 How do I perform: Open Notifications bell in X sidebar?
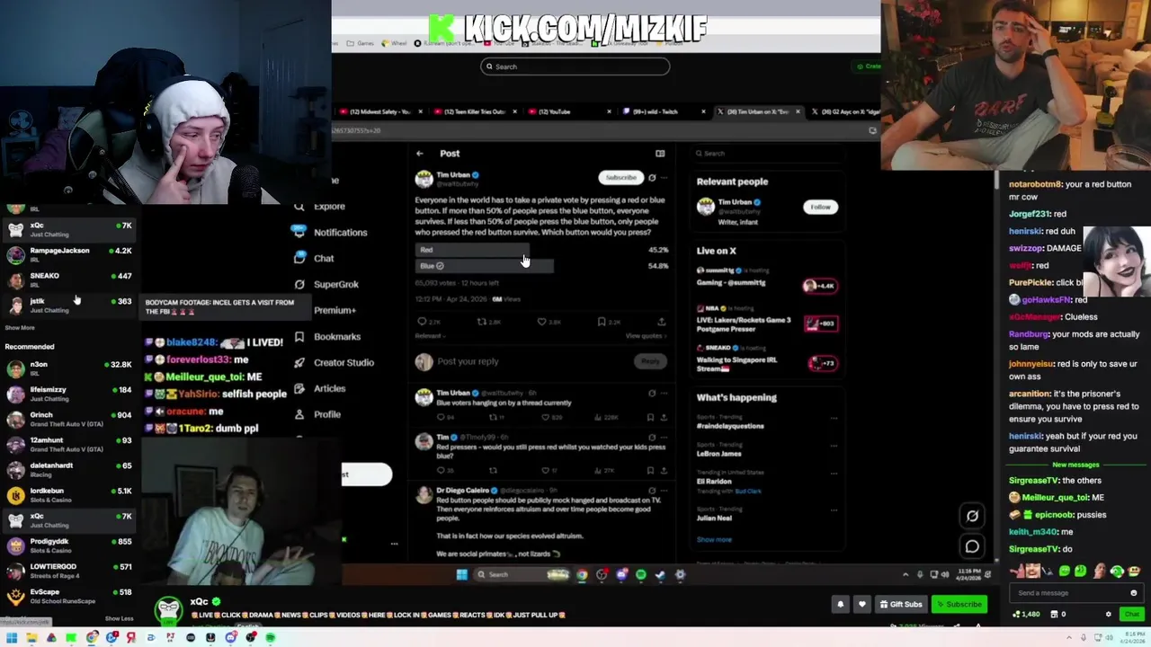(x=299, y=232)
